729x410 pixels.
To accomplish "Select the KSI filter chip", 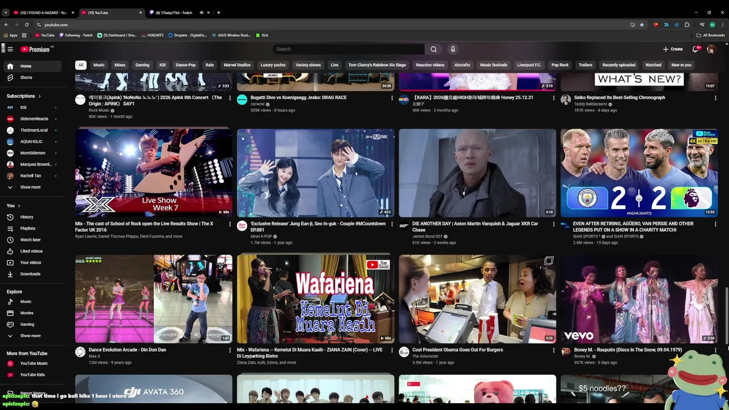I will tap(162, 65).
